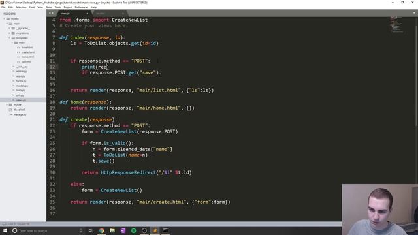Open db.sqlite3 in sidebar

(x=19, y=110)
